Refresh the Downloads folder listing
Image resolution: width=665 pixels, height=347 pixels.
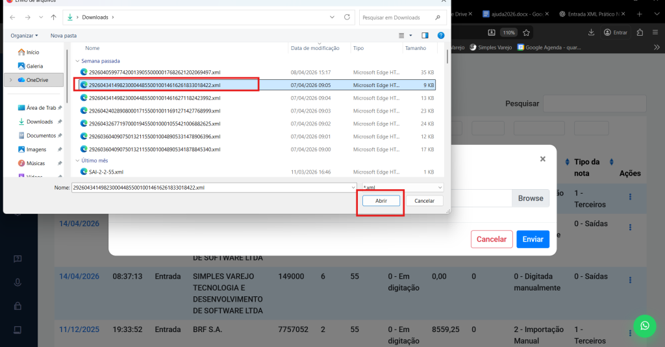[347, 17]
